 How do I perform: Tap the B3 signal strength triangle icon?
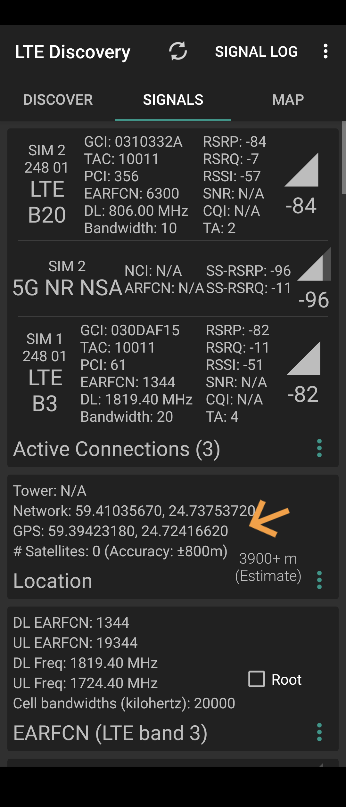pos(303,359)
